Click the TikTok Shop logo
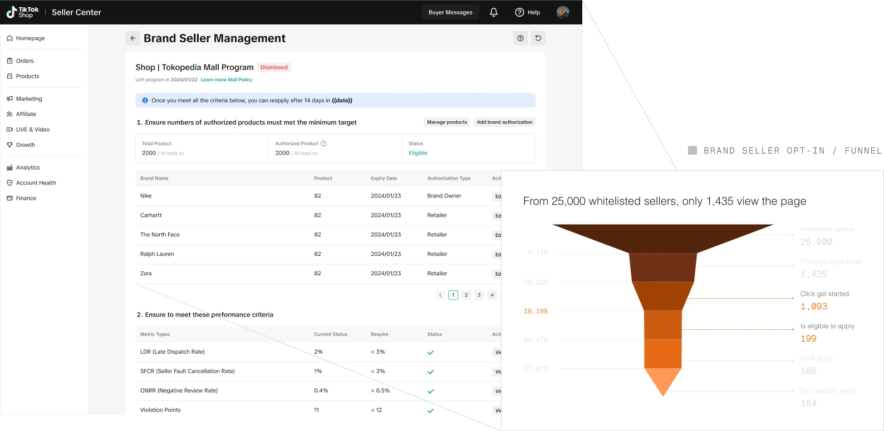This screenshot has height=431, width=884. 22,12
